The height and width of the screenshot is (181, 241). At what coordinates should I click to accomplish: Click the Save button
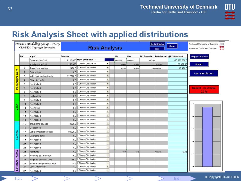coord(157,49)
